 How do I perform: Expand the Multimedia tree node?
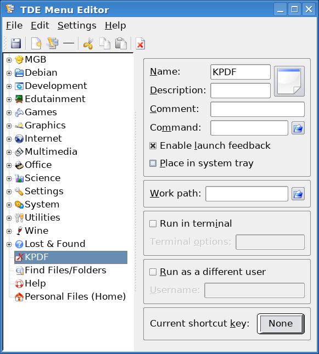[9, 152]
